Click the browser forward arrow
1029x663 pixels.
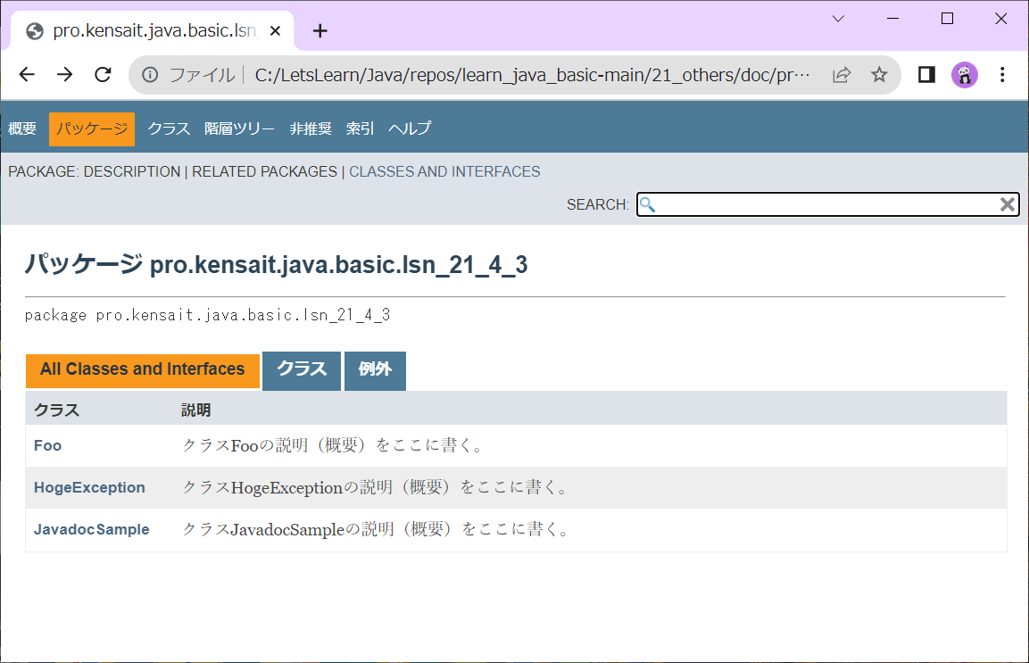click(64, 74)
